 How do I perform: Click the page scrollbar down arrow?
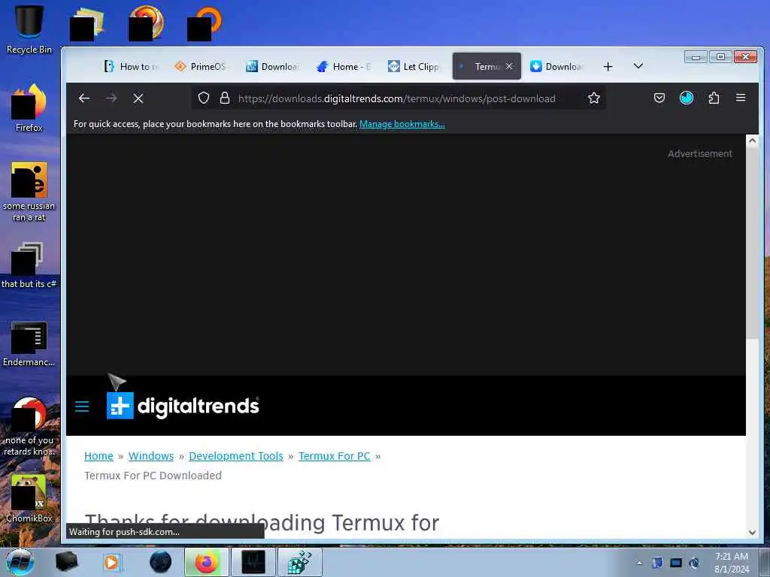click(752, 532)
